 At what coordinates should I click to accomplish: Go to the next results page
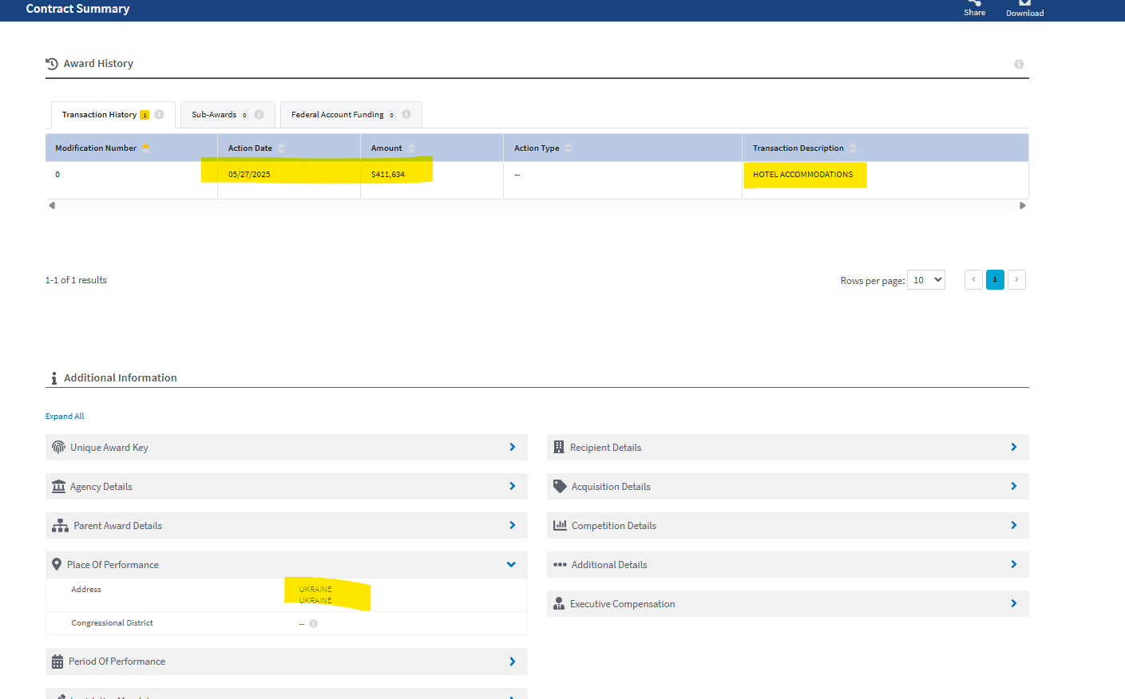click(x=1016, y=279)
